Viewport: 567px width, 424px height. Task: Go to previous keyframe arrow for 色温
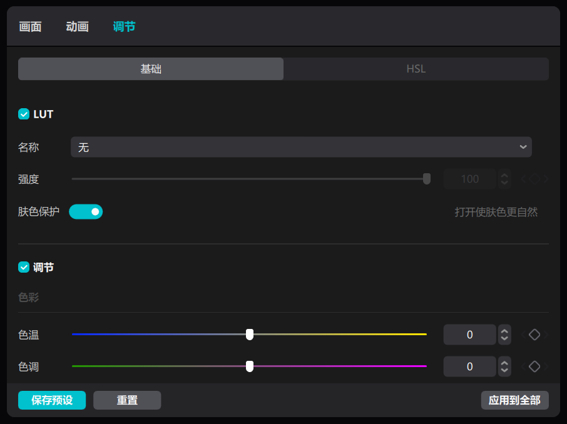pos(523,335)
